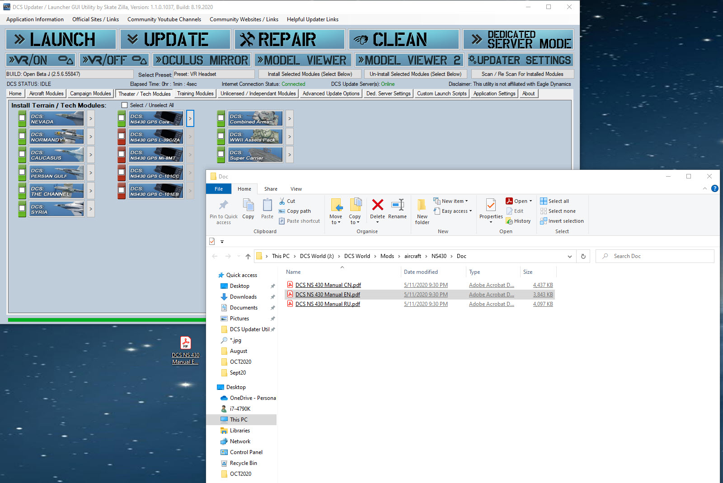Toggle the DCS Normandy checkbox
This screenshot has width=723, height=483.
tap(22, 136)
